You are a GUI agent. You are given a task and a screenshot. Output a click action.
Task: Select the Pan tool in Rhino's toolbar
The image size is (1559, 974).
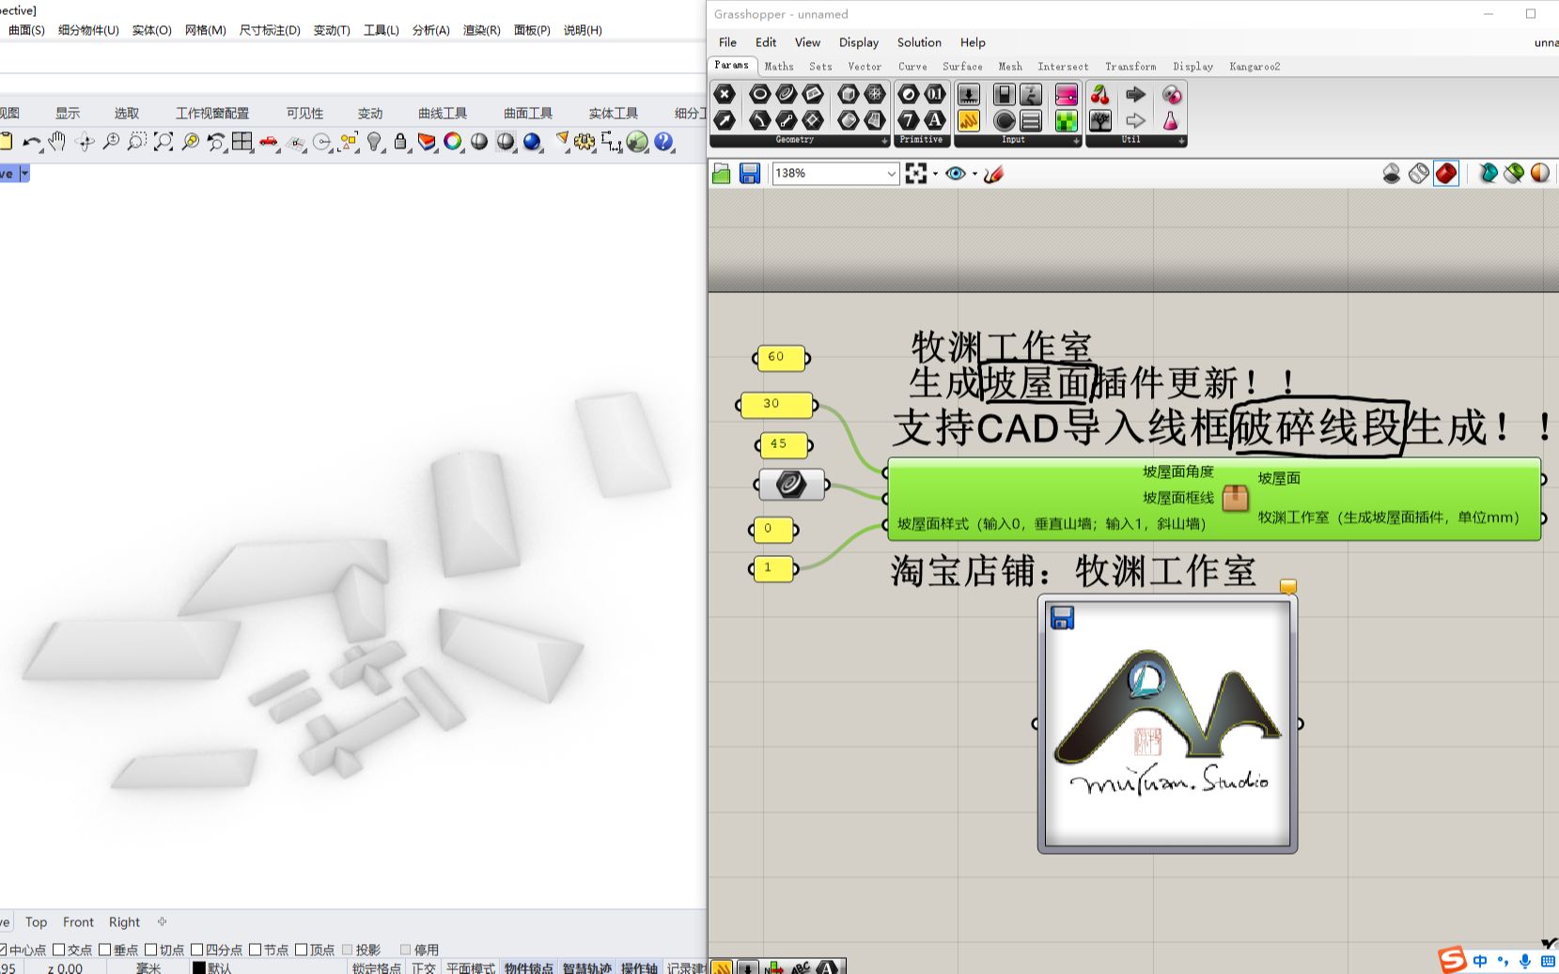pyautogui.click(x=57, y=141)
